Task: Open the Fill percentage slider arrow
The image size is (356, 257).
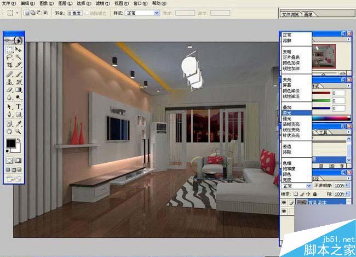Action: (x=347, y=194)
